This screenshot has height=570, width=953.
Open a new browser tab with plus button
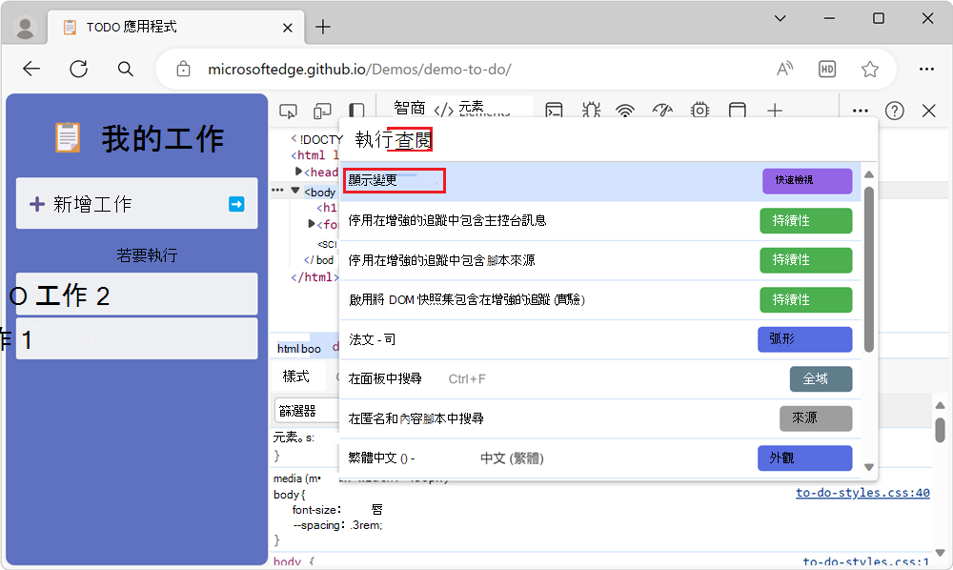pyautogui.click(x=323, y=27)
